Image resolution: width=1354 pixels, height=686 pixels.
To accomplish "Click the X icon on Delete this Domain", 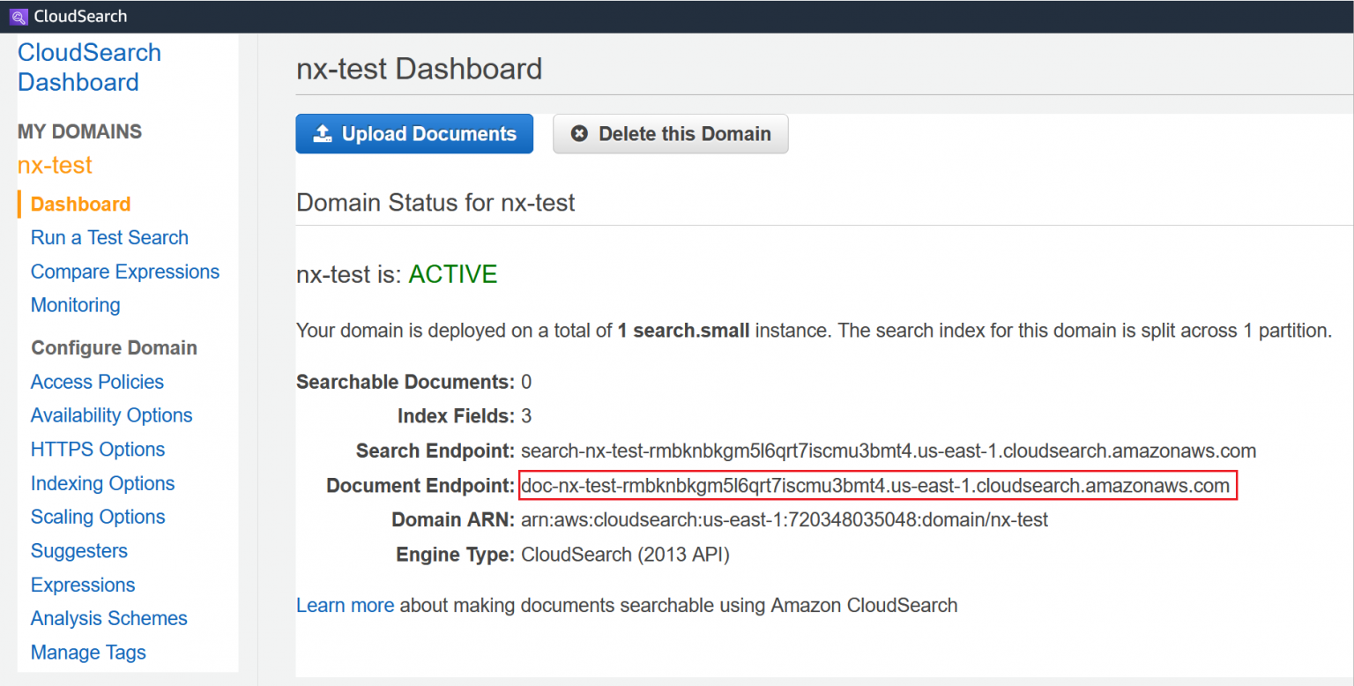I will (x=580, y=133).
